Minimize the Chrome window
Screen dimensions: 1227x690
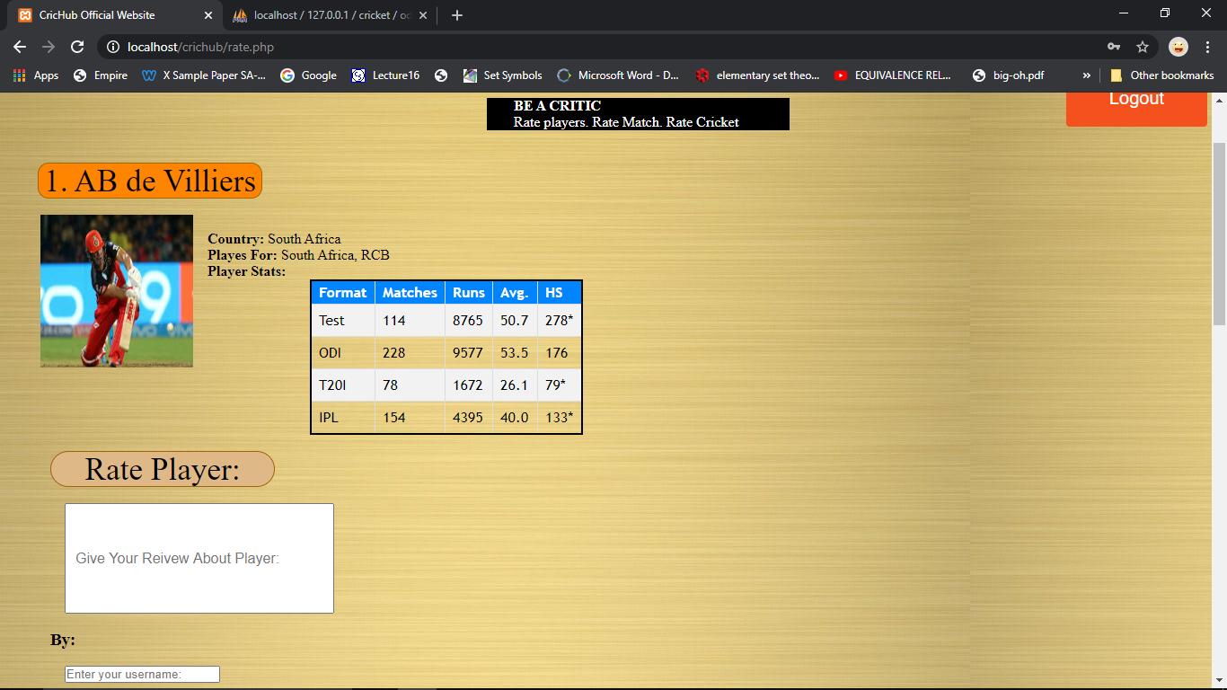coord(1124,13)
